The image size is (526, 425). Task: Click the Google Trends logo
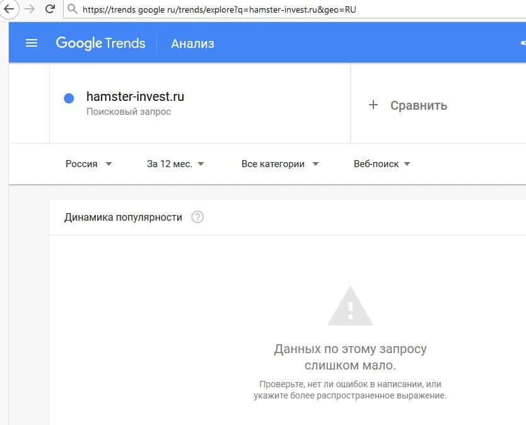(x=100, y=43)
